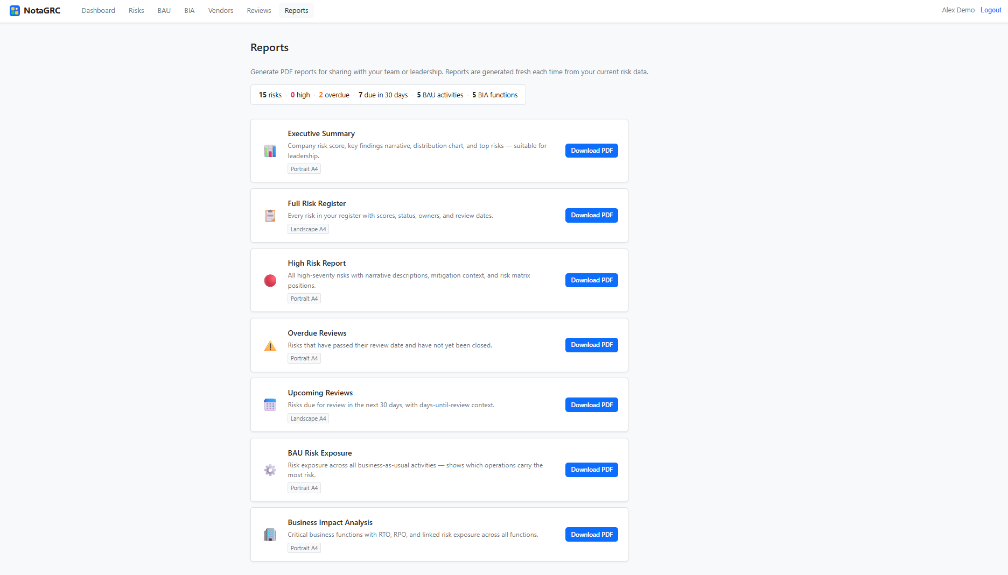Click the Landscape A4 tag under Full Risk Register

(x=308, y=229)
